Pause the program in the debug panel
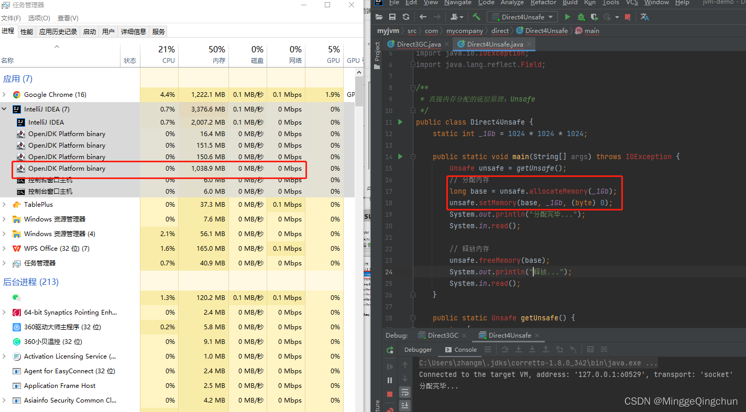The width and height of the screenshot is (746, 412). click(390, 380)
